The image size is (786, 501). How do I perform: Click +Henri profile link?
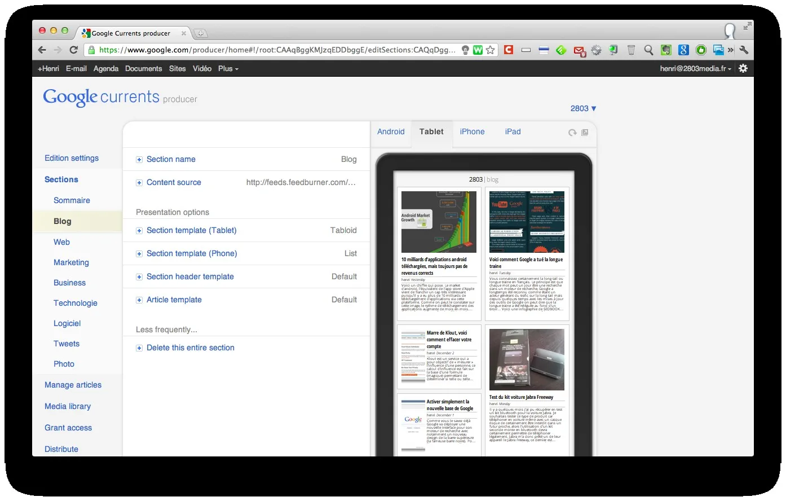tap(48, 68)
